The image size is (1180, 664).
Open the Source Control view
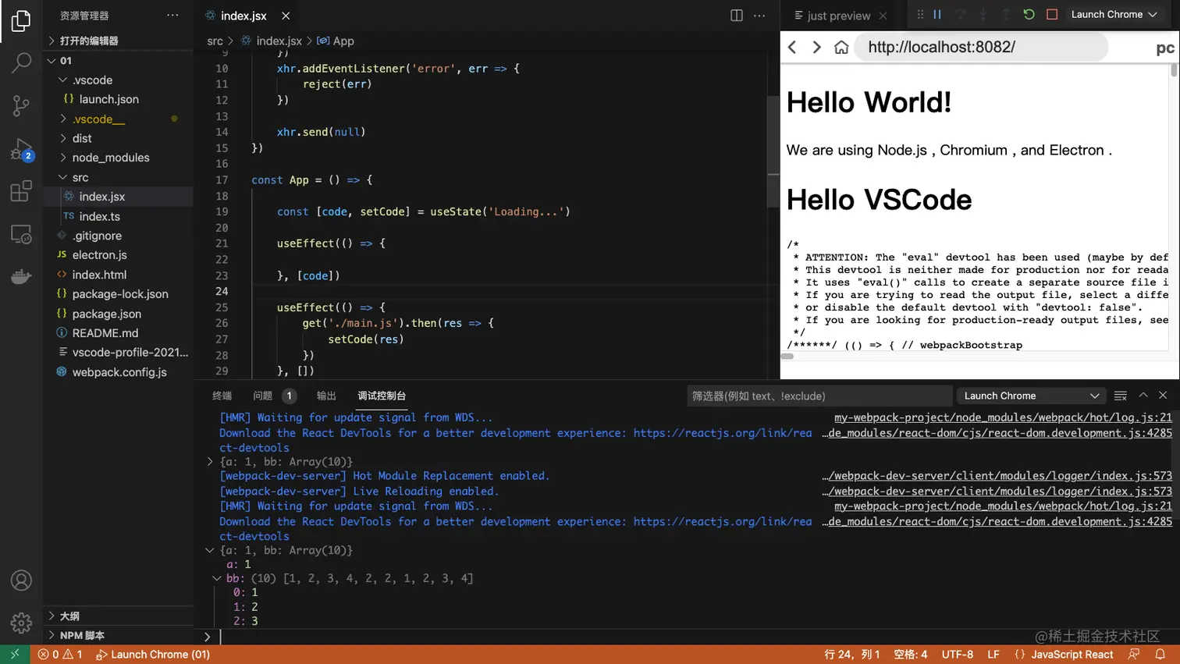pyautogui.click(x=21, y=105)
